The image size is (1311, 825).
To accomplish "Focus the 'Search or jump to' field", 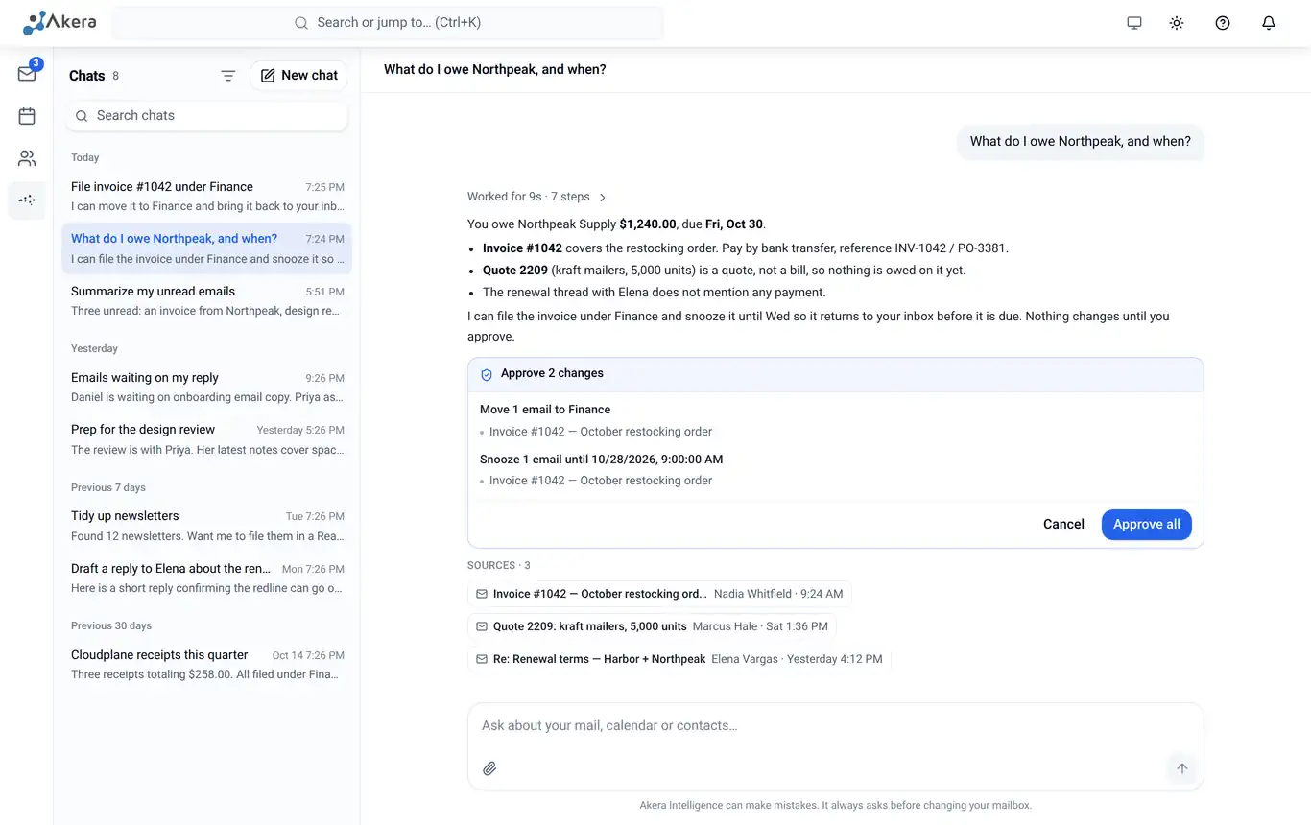I will (388, 23).
